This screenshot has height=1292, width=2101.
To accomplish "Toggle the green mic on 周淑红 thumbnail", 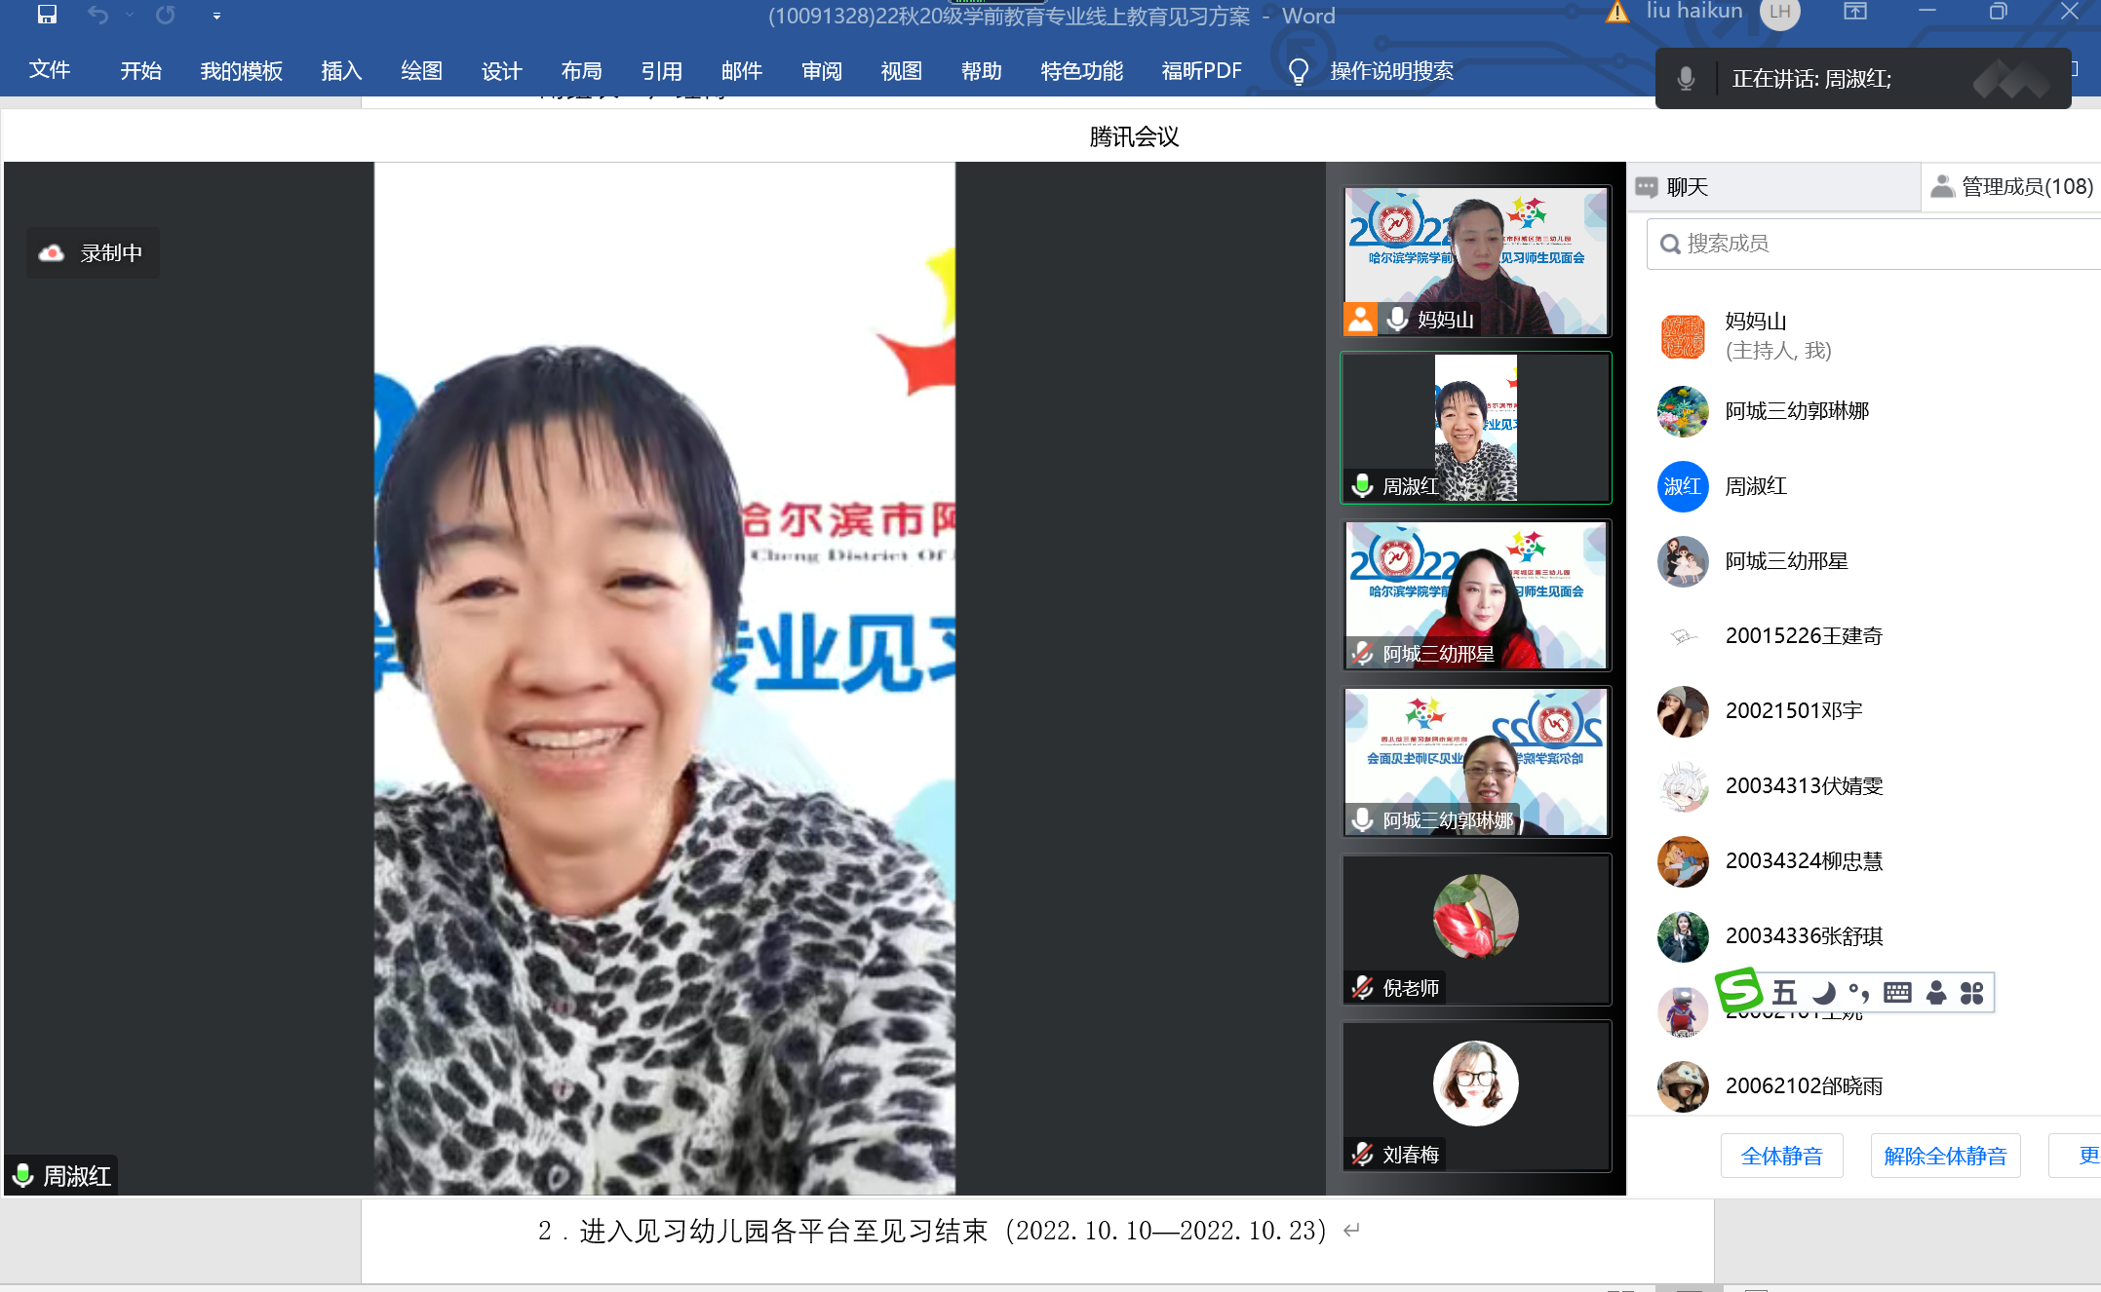I will [1363, 485].
